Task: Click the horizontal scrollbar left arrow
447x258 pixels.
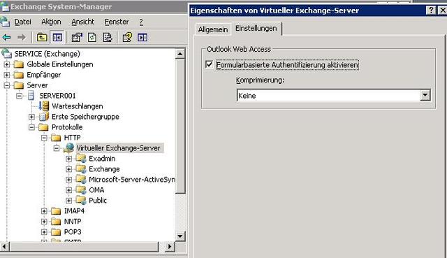Action: click(x=4, y=246)
